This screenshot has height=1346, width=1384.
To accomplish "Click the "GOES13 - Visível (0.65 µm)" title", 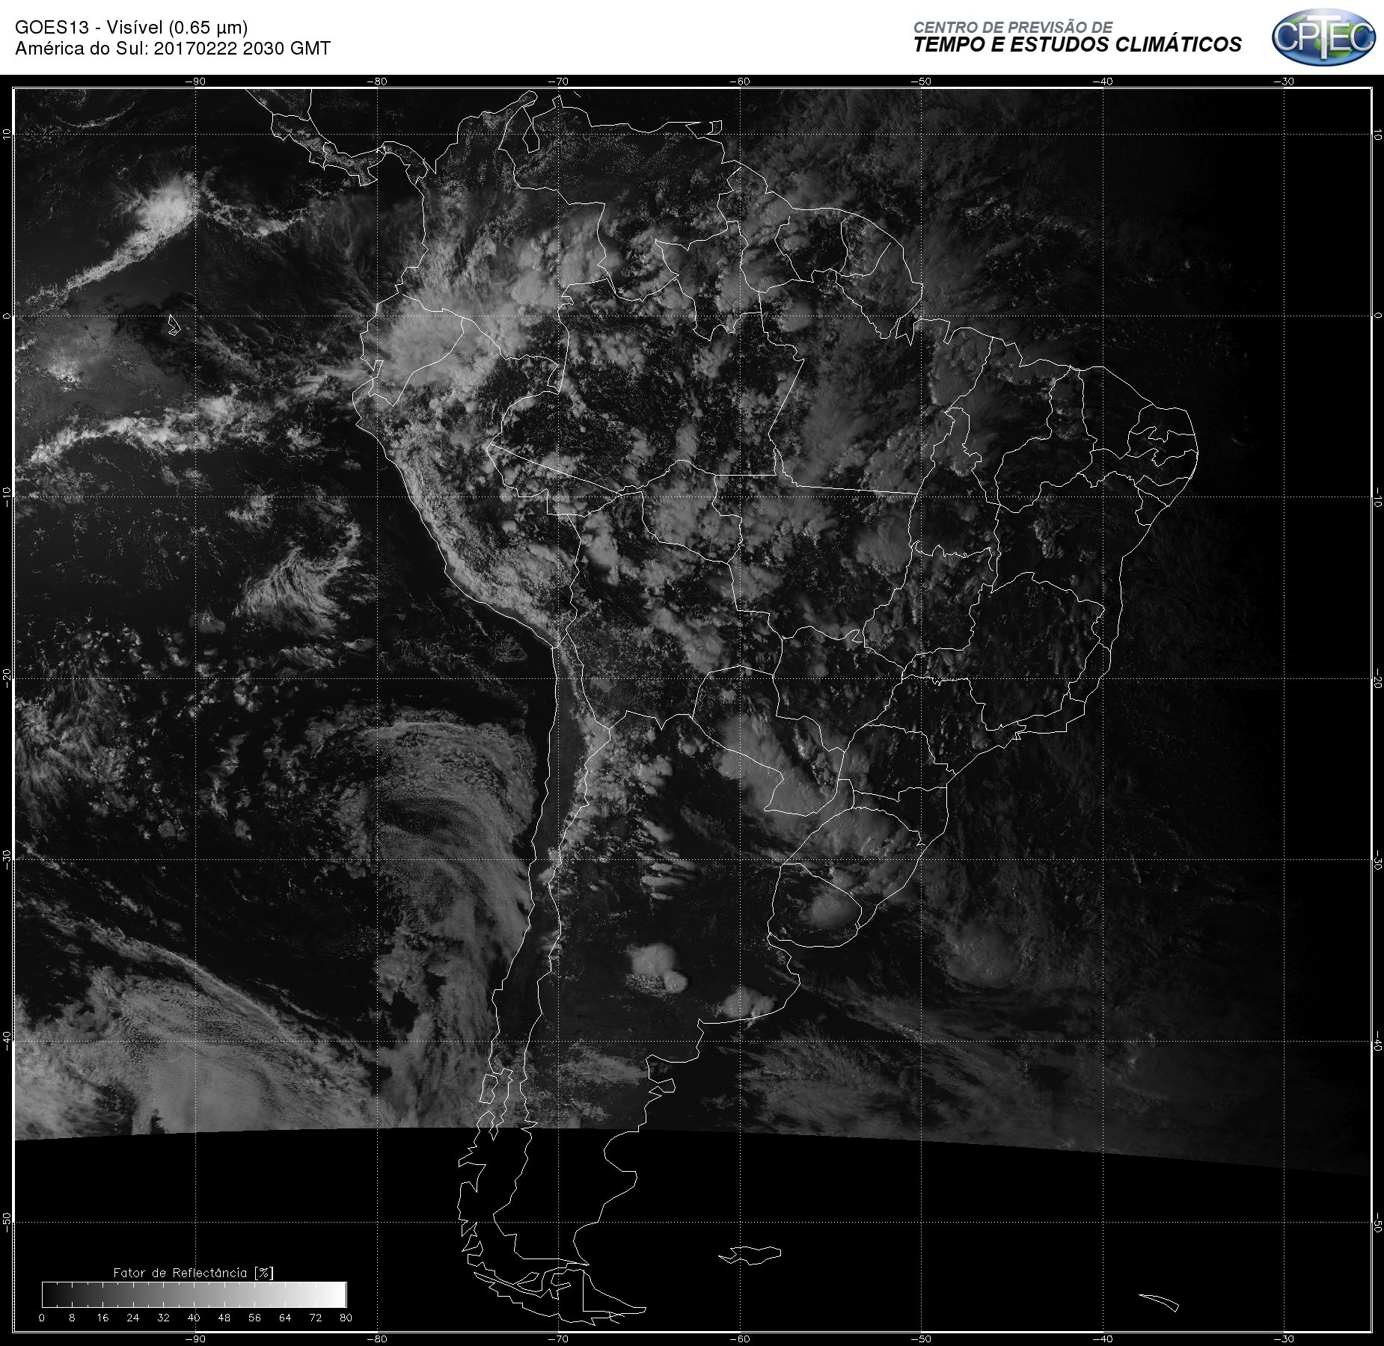I will tap(132, 28).
